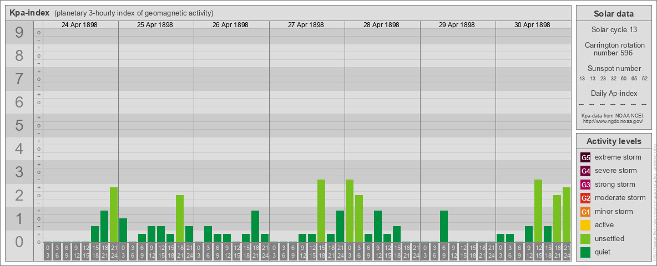Click sunspot value 23
This screenshot has width=657, height=266.
click(x=603, y=79)
